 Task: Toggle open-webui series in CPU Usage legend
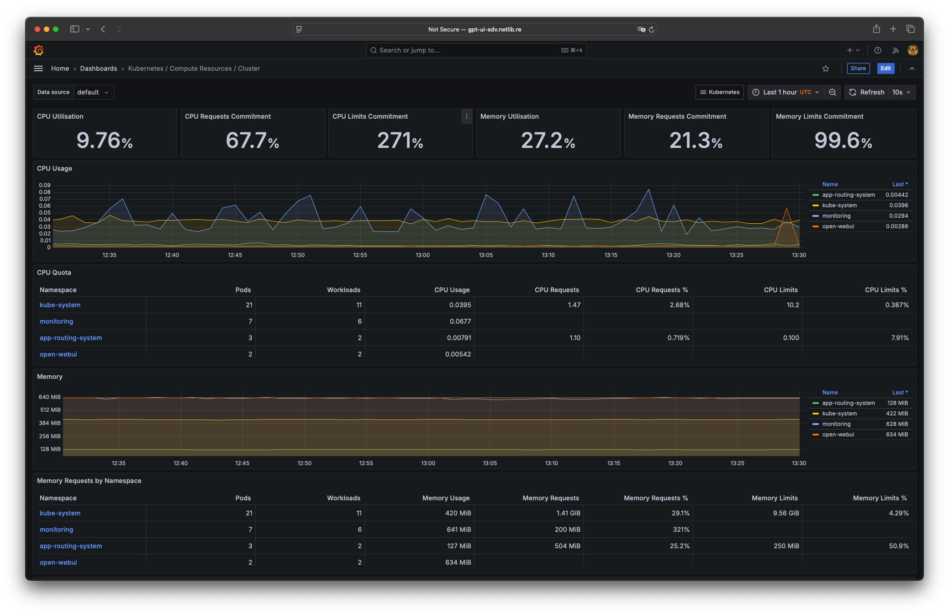coord(838,226)
